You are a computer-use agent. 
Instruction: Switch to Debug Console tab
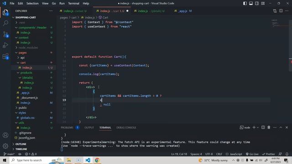point(126,128)
